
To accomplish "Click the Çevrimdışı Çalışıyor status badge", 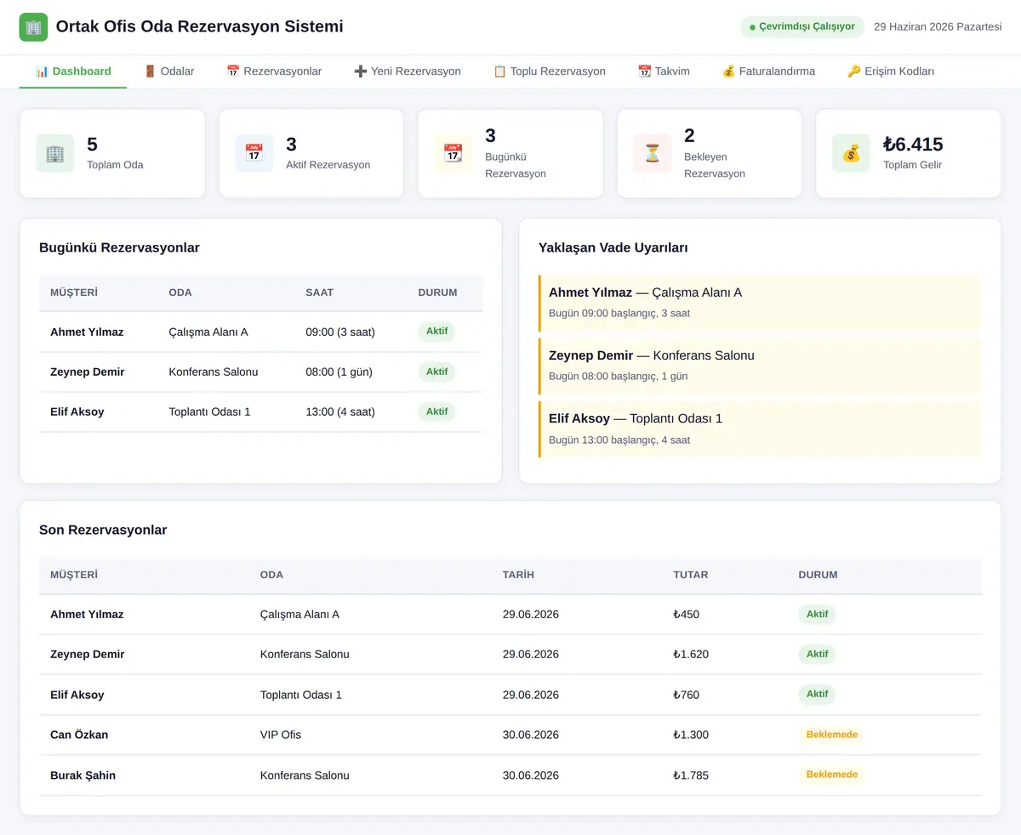I will coord(802,27).
